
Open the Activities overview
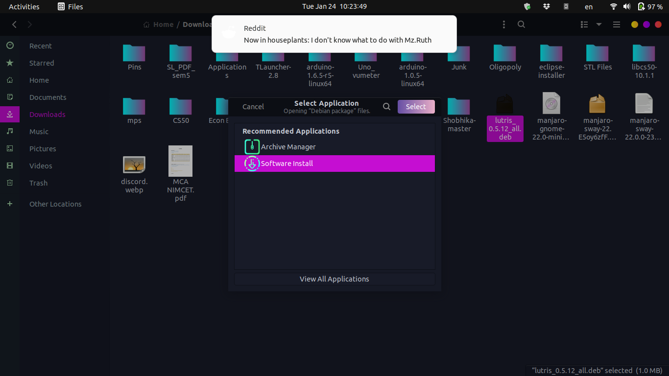click(x=24, y=6)
